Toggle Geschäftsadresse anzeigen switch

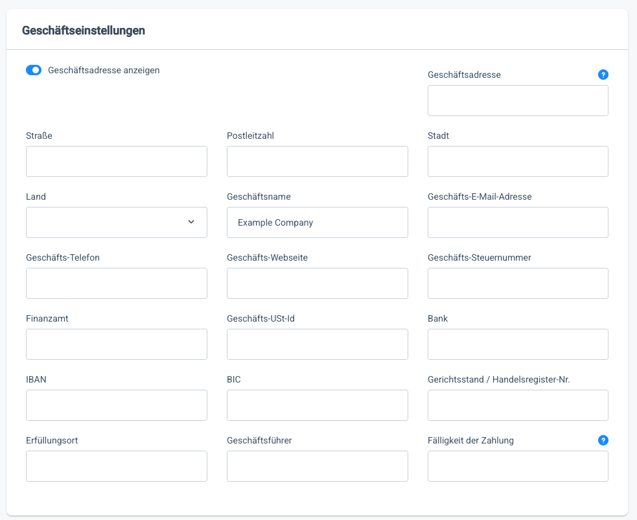point(34,70)
